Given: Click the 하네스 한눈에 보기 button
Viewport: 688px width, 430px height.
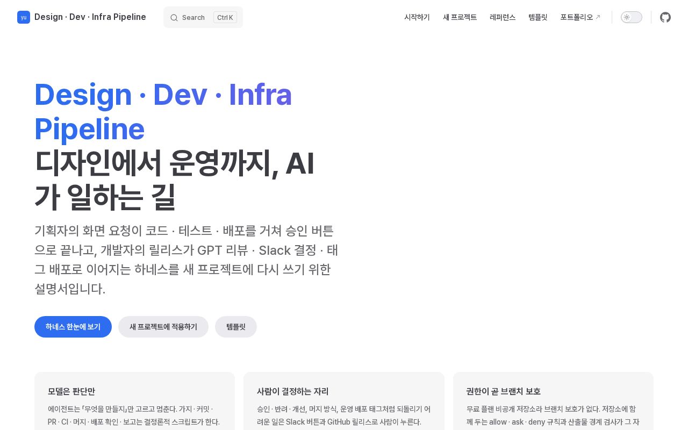Looking at the screenshot, I should [73, 327].
